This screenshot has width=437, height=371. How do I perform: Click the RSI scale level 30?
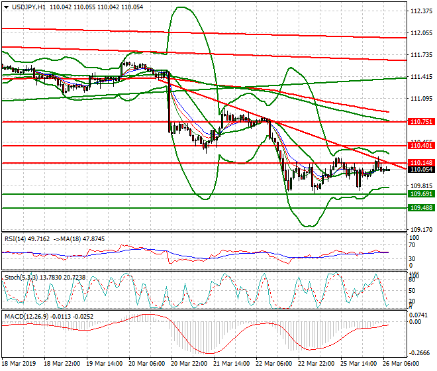click(x=412, y=259)
